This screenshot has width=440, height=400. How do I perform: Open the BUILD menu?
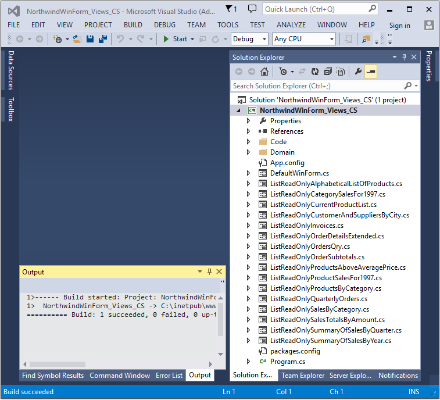pyautogui.click(x=133, y=25)
